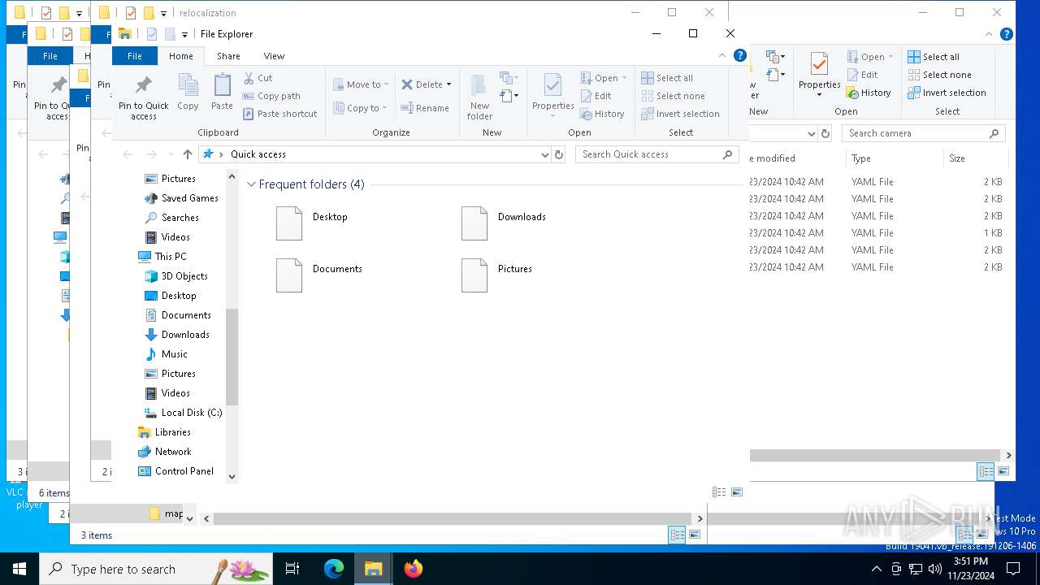This screenshot has height=585, width=1040.
Task: Click the Paste icon in Clipboard group
Action: 222,92
